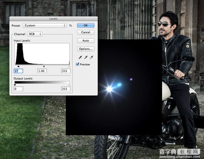204x159 pixels.
Task: Click the Cancel button
Action: click(x=86, y=32)
